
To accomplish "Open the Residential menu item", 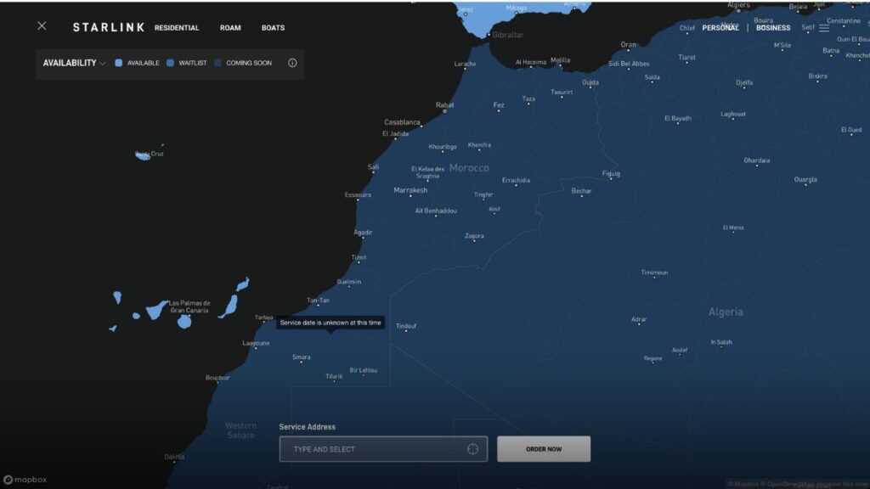I will click(177, 28).
